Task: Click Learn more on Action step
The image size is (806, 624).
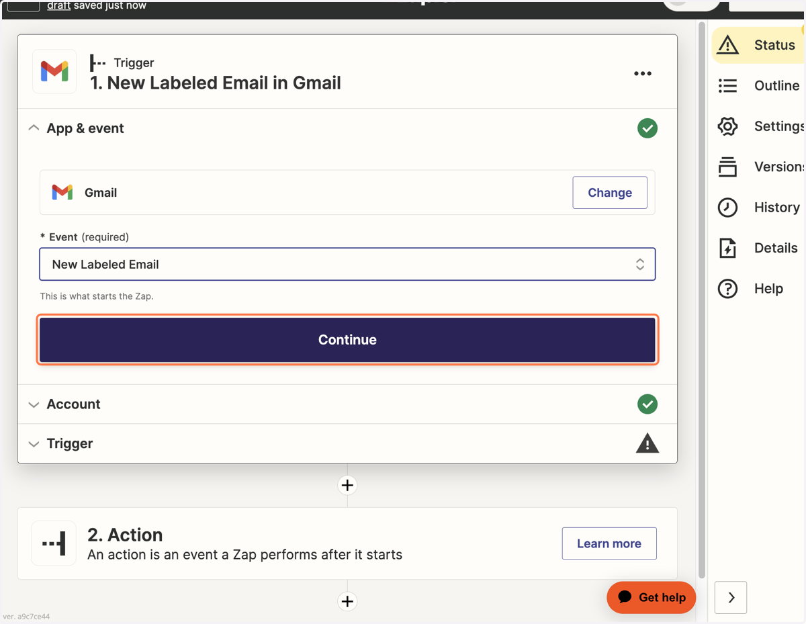Action: pyautogui.click(x=609, y=543)
